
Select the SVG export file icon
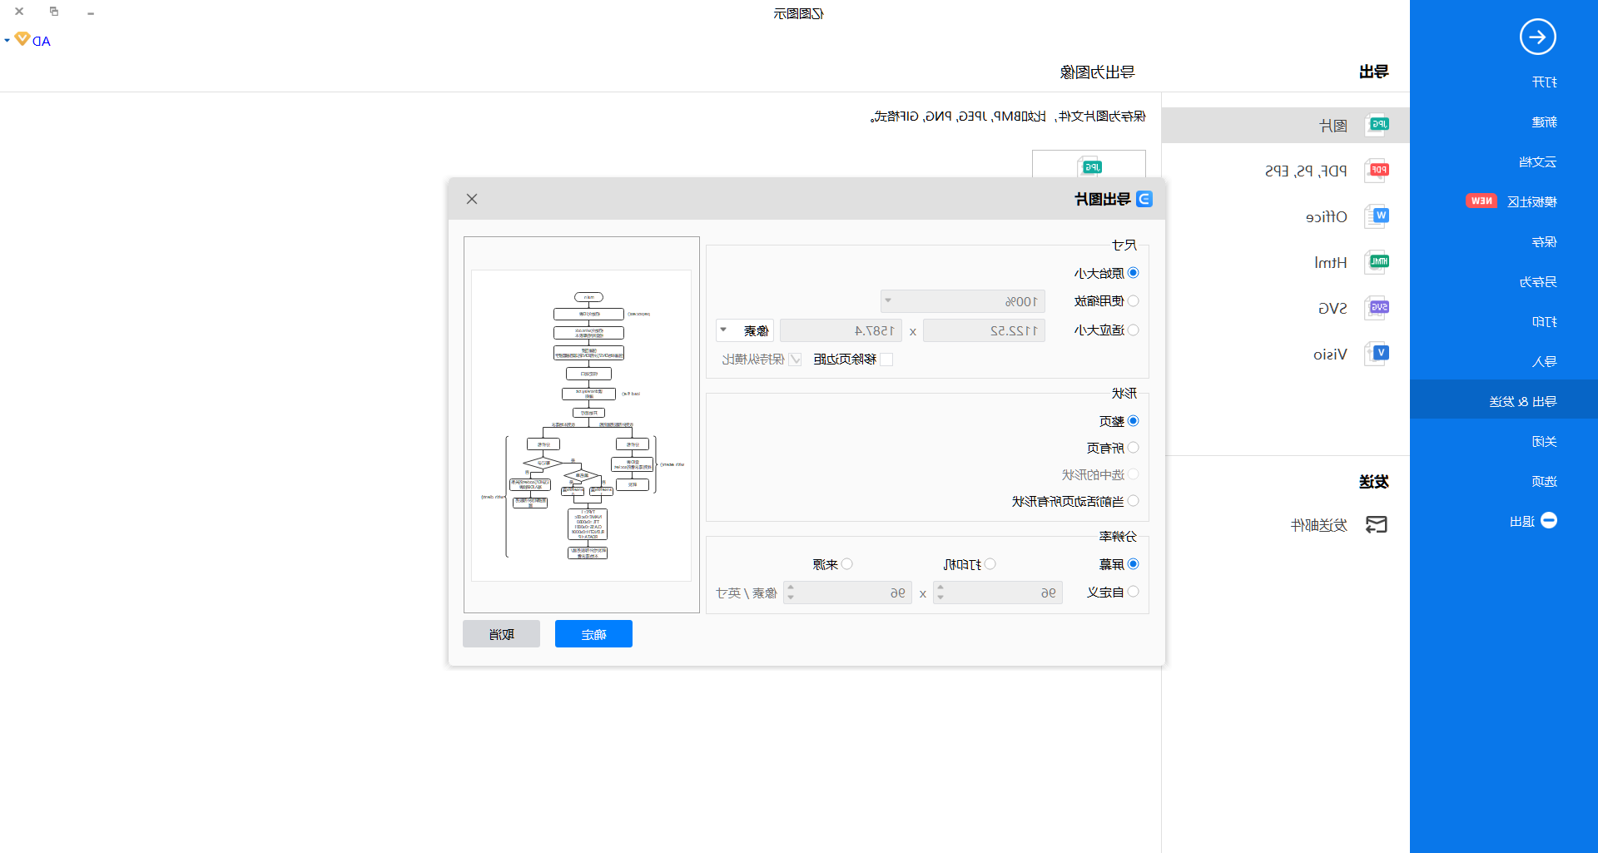pyautogui.click(x=1377, y=308)
